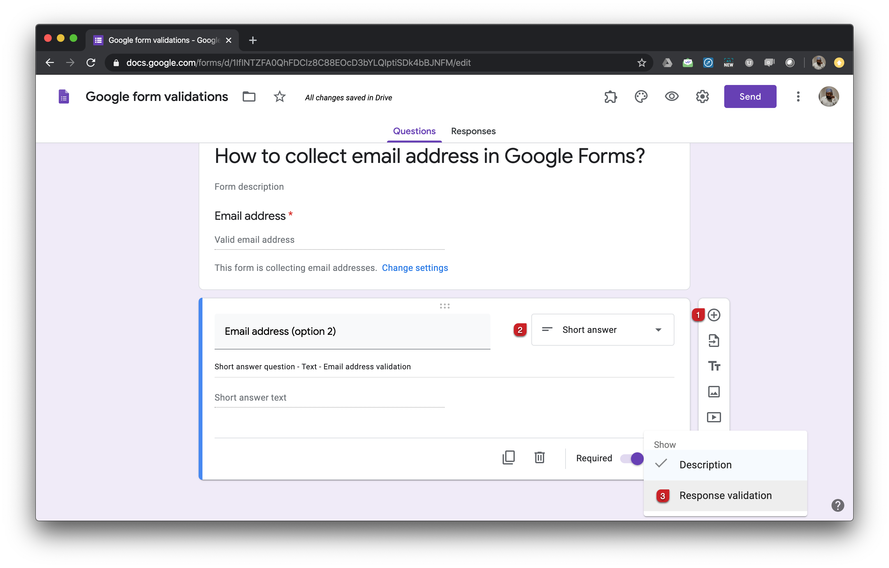
Task: Star the form title
Action: pyautogui.click(x=279, y=97)
